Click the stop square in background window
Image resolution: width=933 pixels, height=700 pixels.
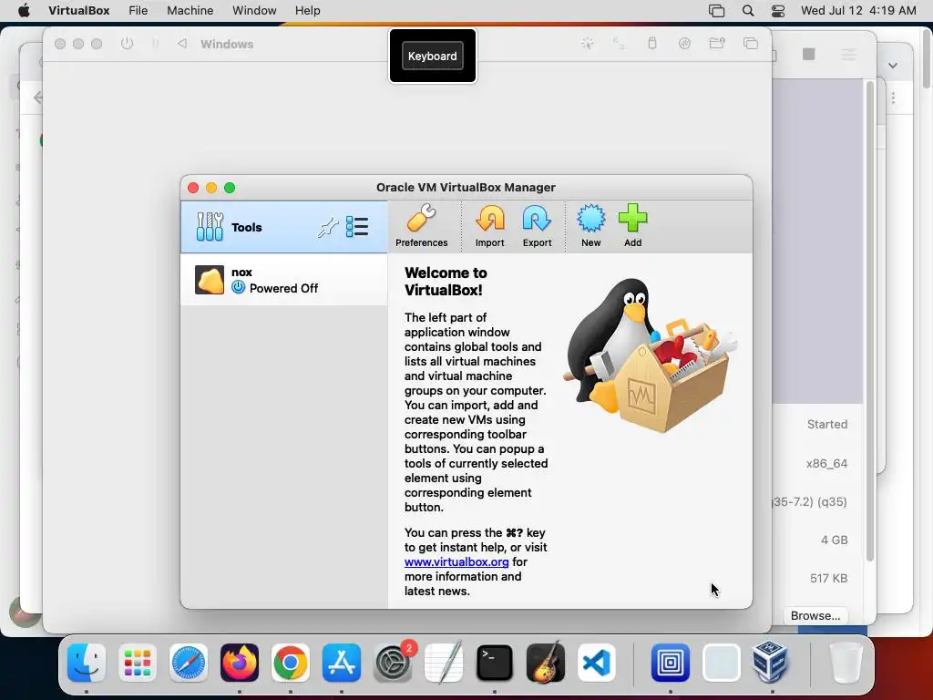(x=809, y=54)
